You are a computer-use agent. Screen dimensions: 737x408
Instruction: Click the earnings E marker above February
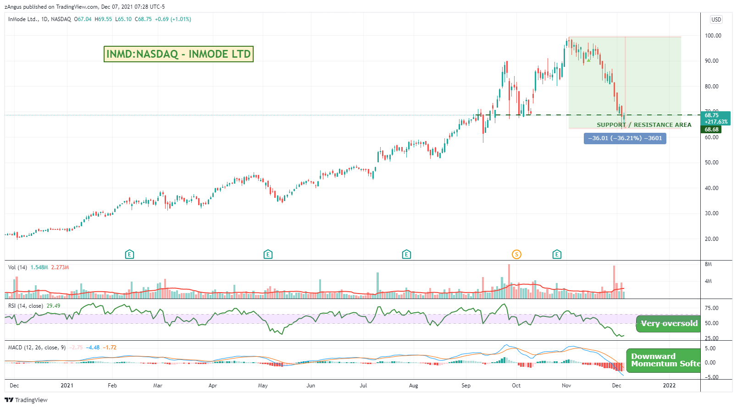point(129,254)
